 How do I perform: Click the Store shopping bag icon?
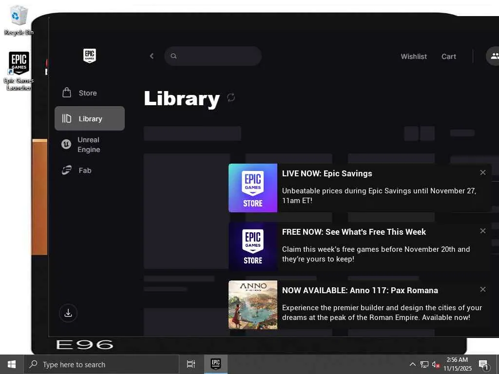[x=66, y=93]
